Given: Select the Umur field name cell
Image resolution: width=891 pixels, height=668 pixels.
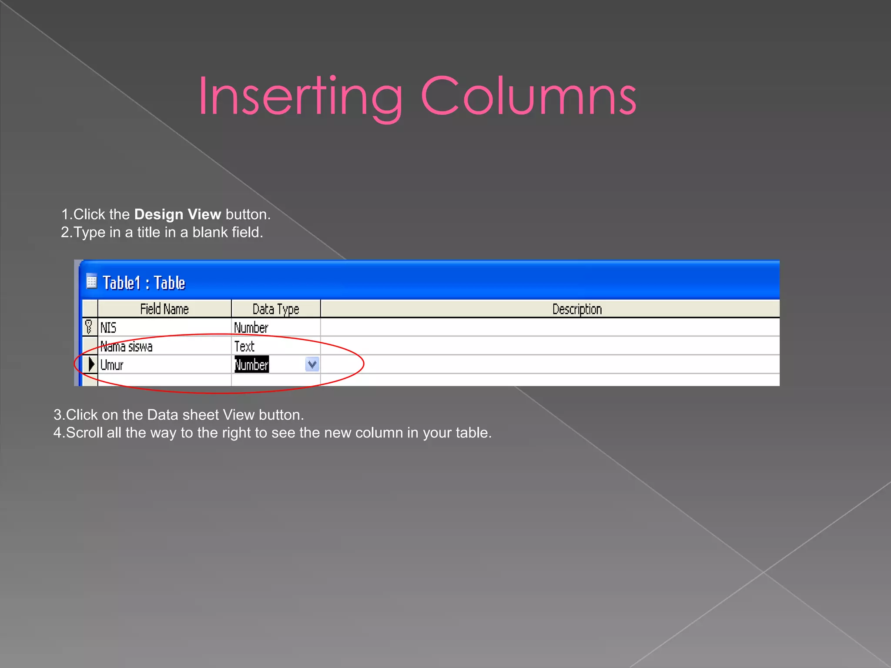Looking at the screenshot, I should (x=165, y=364).
